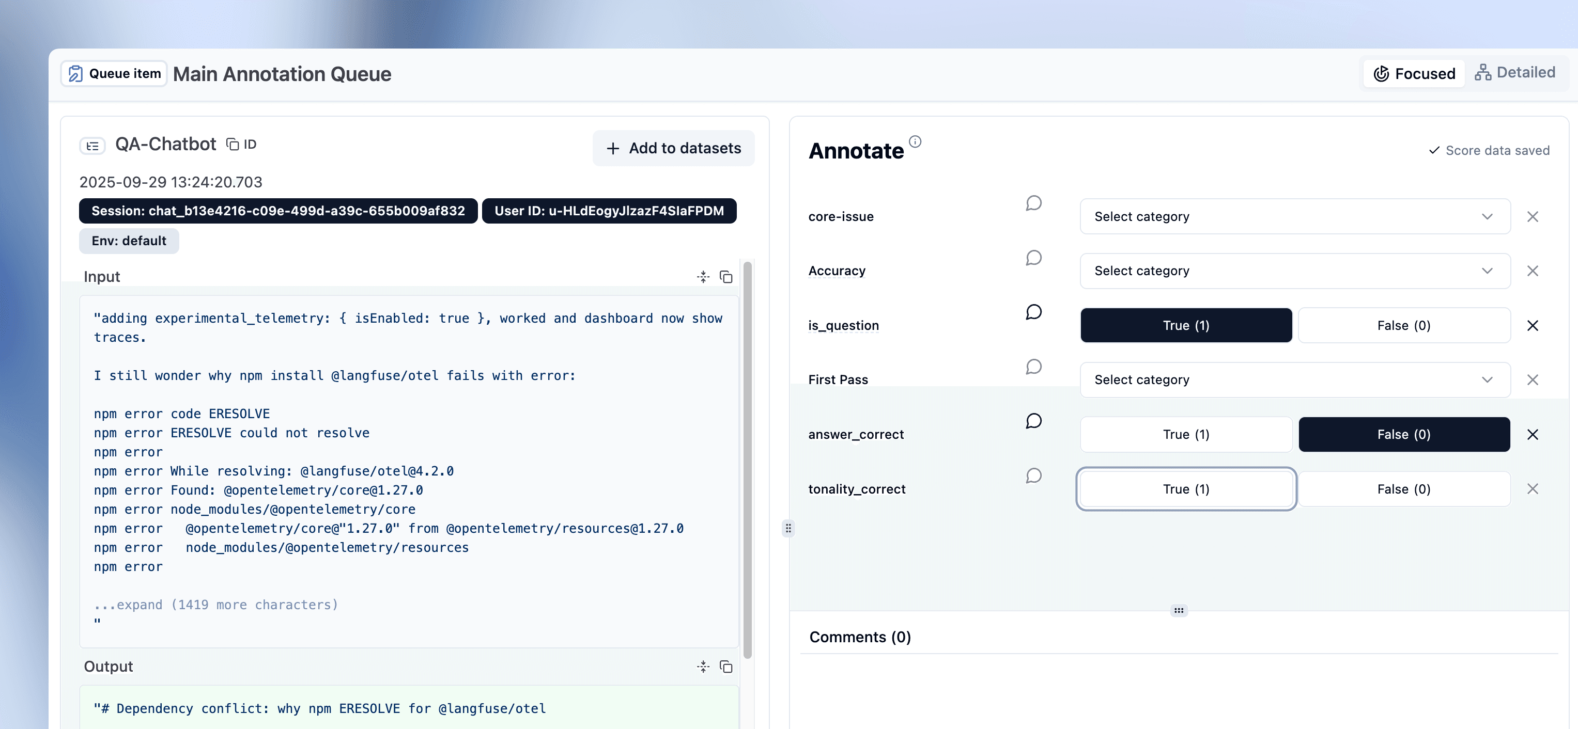Open the Accuracy category dropdown

tap(1294, 271)
